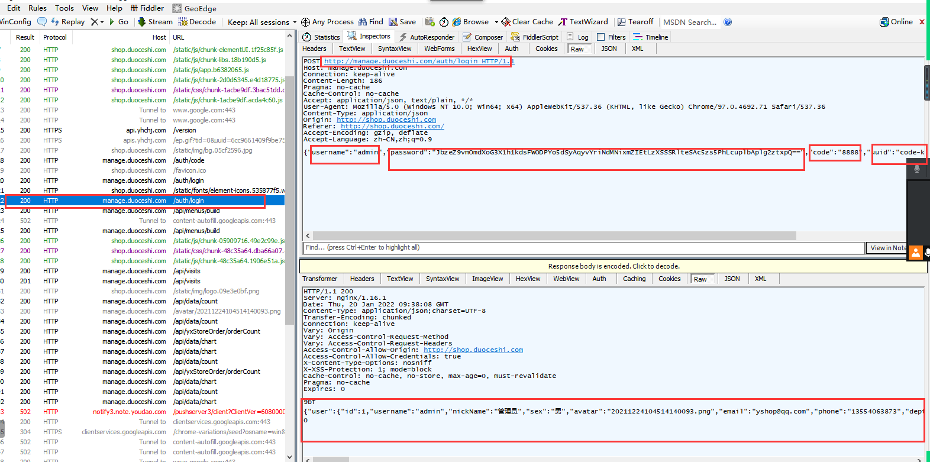This screenshot has height=462, width=930.
Task: Open the POST manage.duoceshi.com/auth/login link
Action: pos(419,61)
